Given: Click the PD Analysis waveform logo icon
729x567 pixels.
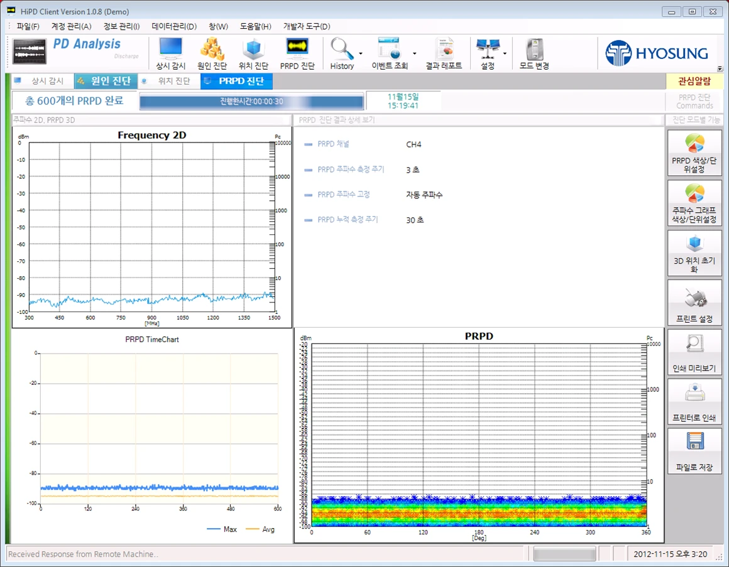Looking at the screenshot, I should pos(30,51).
